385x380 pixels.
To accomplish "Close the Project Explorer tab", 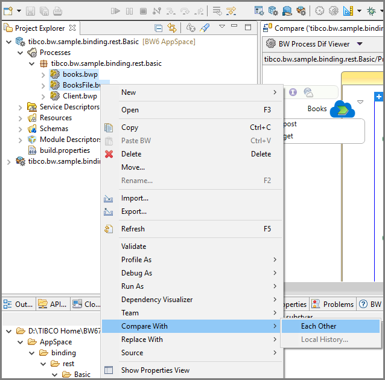I will point(72,28).
